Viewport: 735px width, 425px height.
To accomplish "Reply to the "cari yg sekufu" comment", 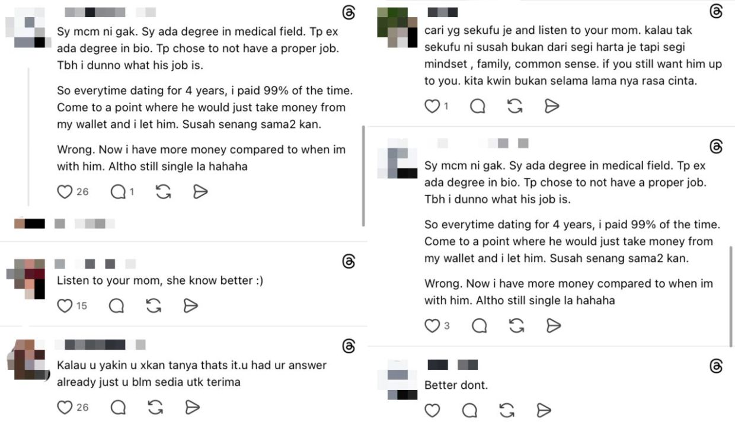I will click(477, 106).
